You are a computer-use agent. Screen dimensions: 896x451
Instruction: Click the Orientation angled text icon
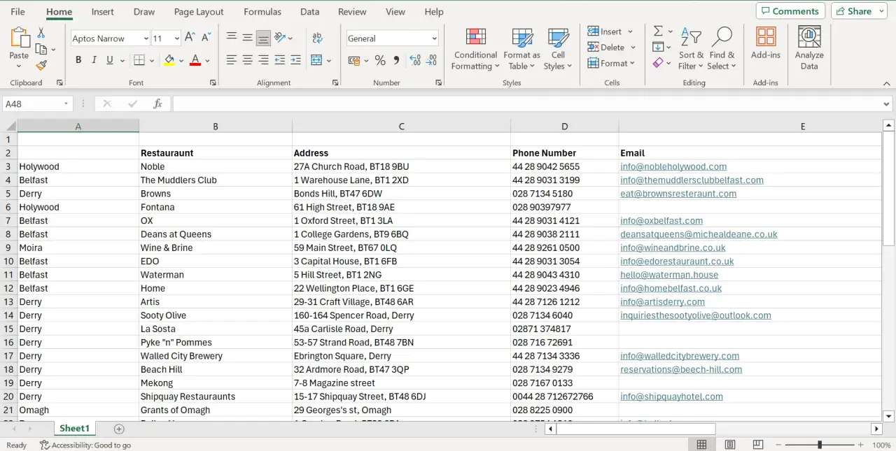coord(280,38)
